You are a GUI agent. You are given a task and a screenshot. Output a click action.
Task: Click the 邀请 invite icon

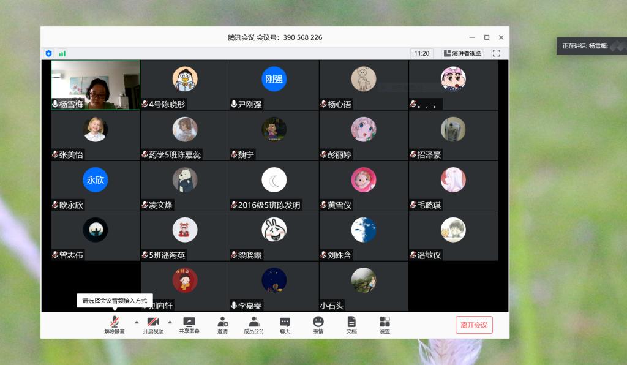(222, 325)
